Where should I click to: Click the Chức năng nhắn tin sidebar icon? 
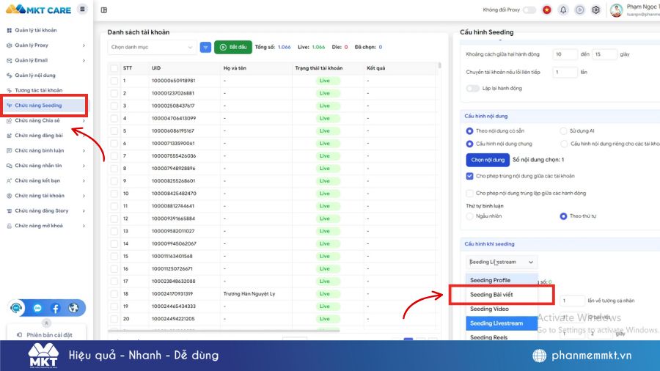coord(10,166)
